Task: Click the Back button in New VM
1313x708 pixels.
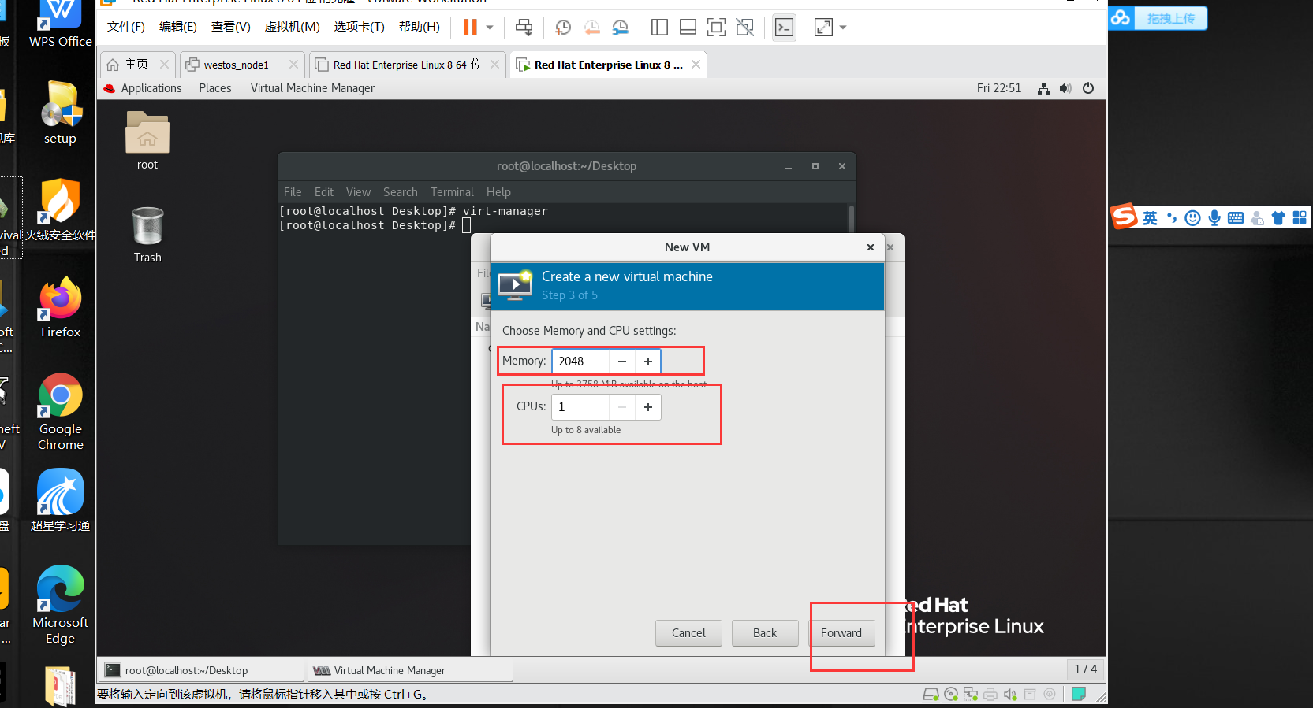Action: [765, 633]
